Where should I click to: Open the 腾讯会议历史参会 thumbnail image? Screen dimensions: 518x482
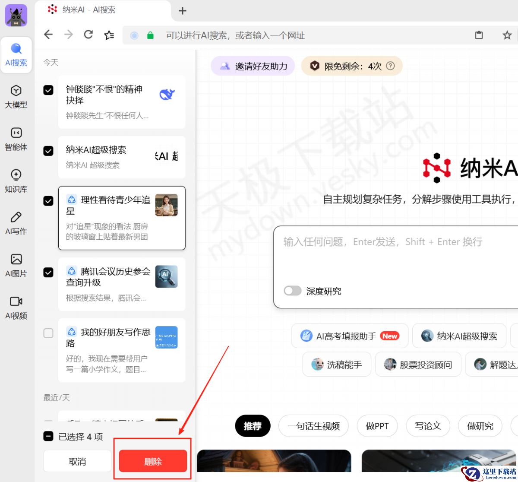167,276
